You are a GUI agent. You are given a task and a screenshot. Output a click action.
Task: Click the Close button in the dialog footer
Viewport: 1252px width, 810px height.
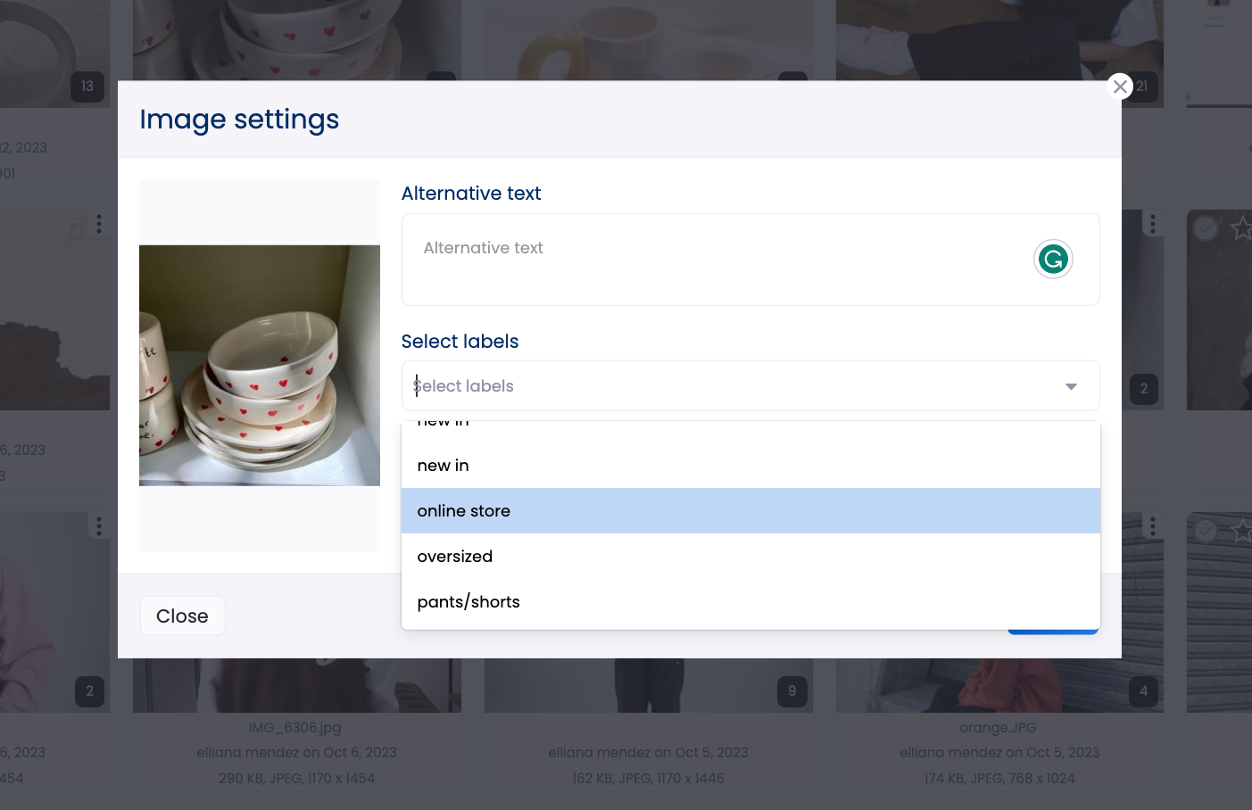(183, 616)
